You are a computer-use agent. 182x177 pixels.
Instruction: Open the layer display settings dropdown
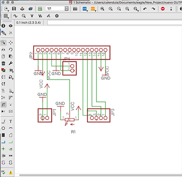pyautogui.click(x=4, y=33)
